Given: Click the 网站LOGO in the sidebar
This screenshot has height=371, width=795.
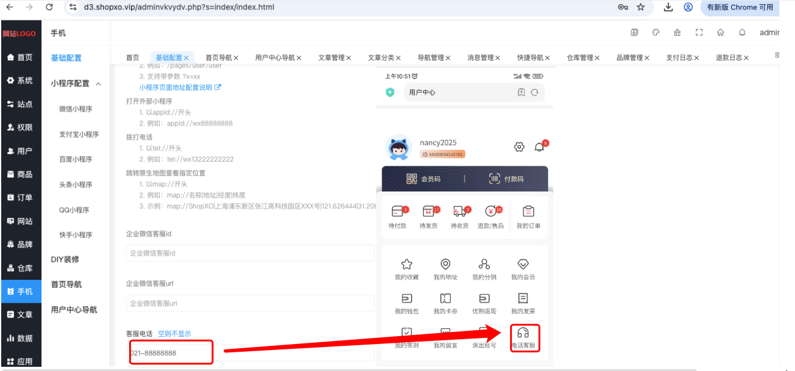Looking at the screenshot, I should pos(19,34).
